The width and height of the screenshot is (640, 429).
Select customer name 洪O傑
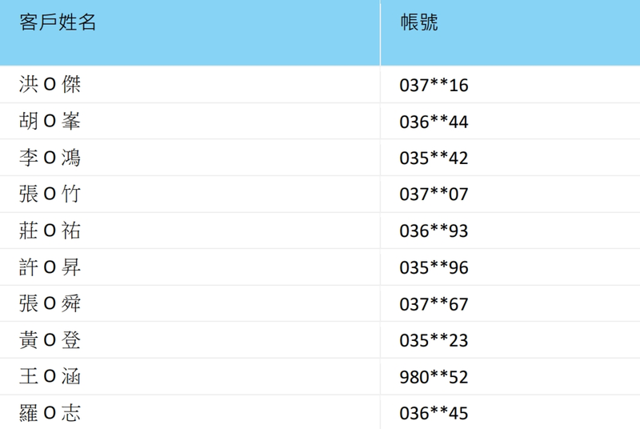coord(50,84)
